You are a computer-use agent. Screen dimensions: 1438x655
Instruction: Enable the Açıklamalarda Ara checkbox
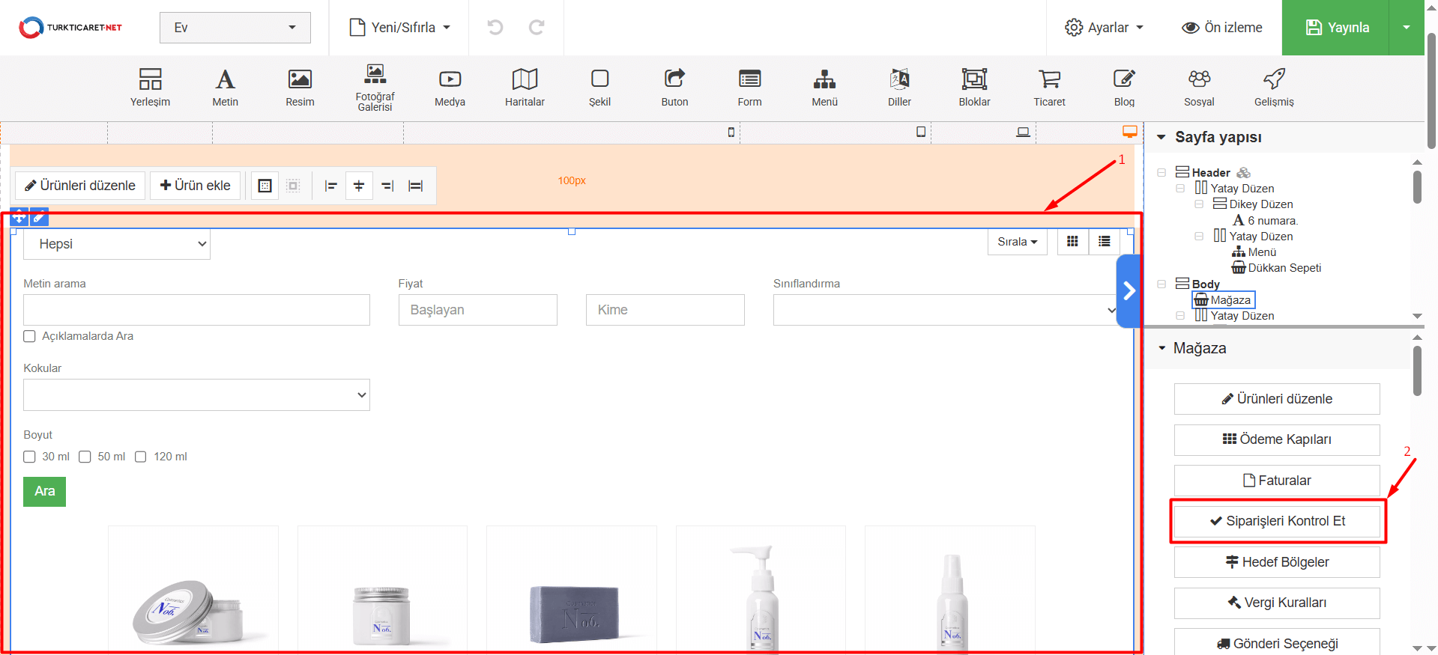coord(30,337)
